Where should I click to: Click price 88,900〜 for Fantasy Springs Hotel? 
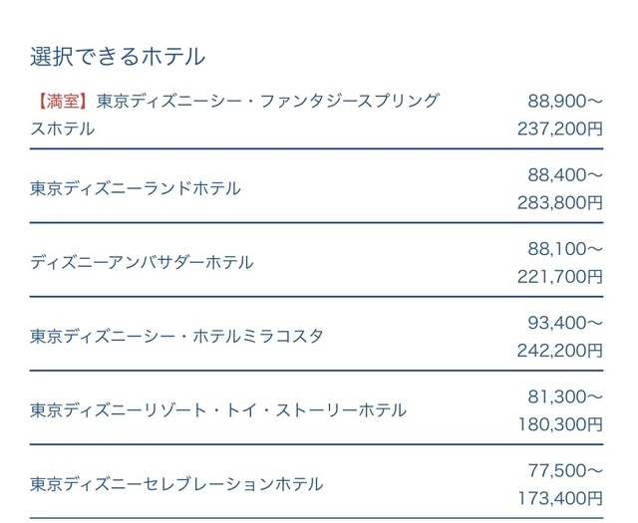click(x=565, y=101)
